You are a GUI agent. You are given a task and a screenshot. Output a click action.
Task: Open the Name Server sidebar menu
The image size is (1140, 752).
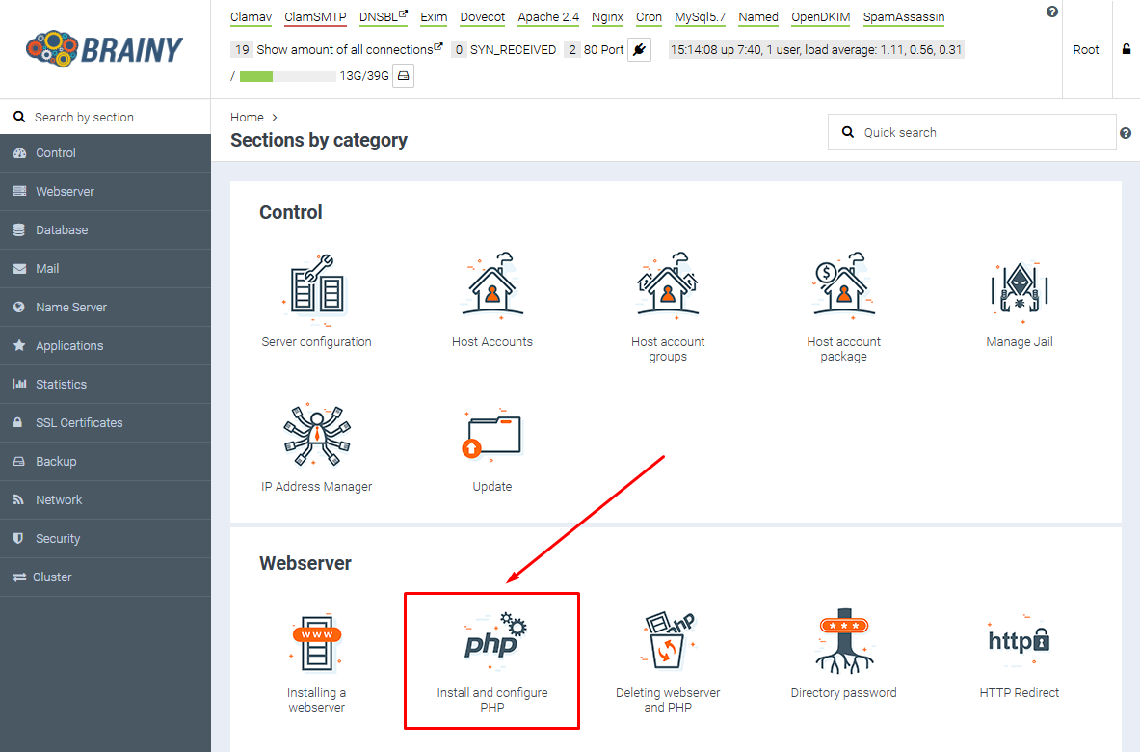pyautogui.click(x=105, y=307)
